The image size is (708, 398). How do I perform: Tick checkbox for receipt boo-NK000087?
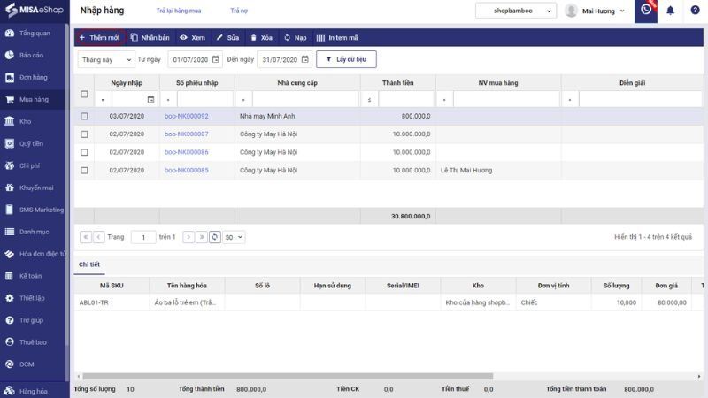point(84,134)
